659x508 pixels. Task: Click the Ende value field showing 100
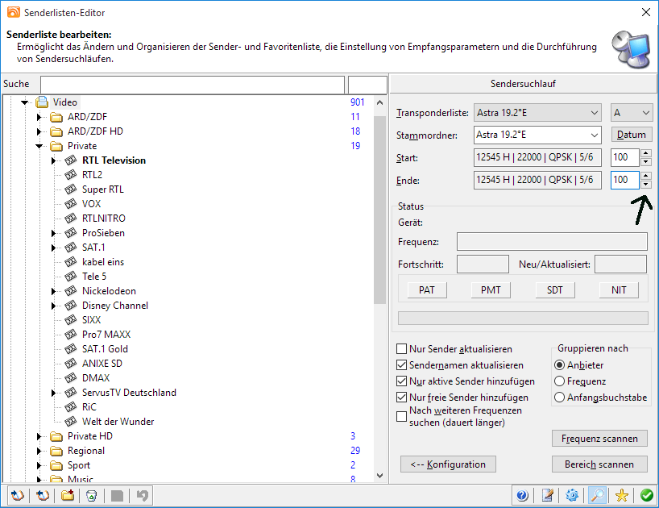625,180
